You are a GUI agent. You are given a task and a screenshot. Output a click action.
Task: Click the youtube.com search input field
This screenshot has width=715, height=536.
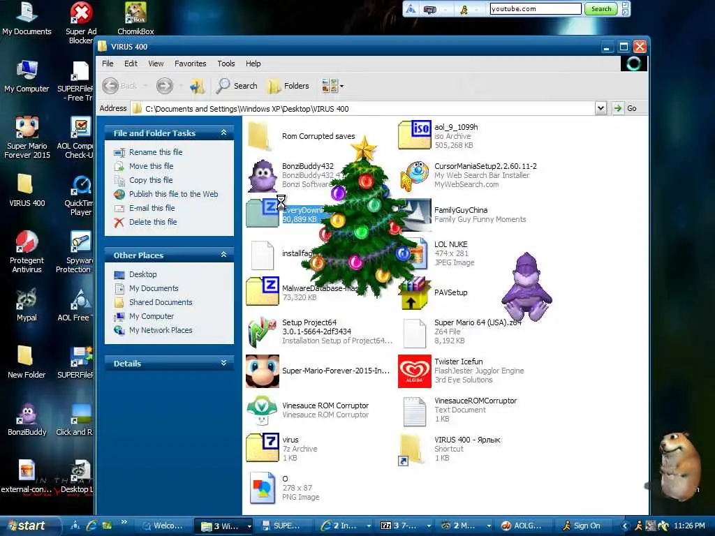(536, 8)
